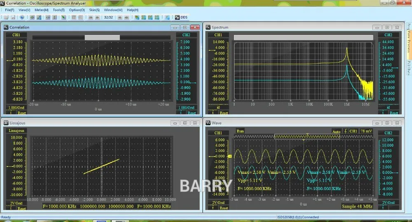Click ISDS205B Connected status bar text

pos(298,217)
